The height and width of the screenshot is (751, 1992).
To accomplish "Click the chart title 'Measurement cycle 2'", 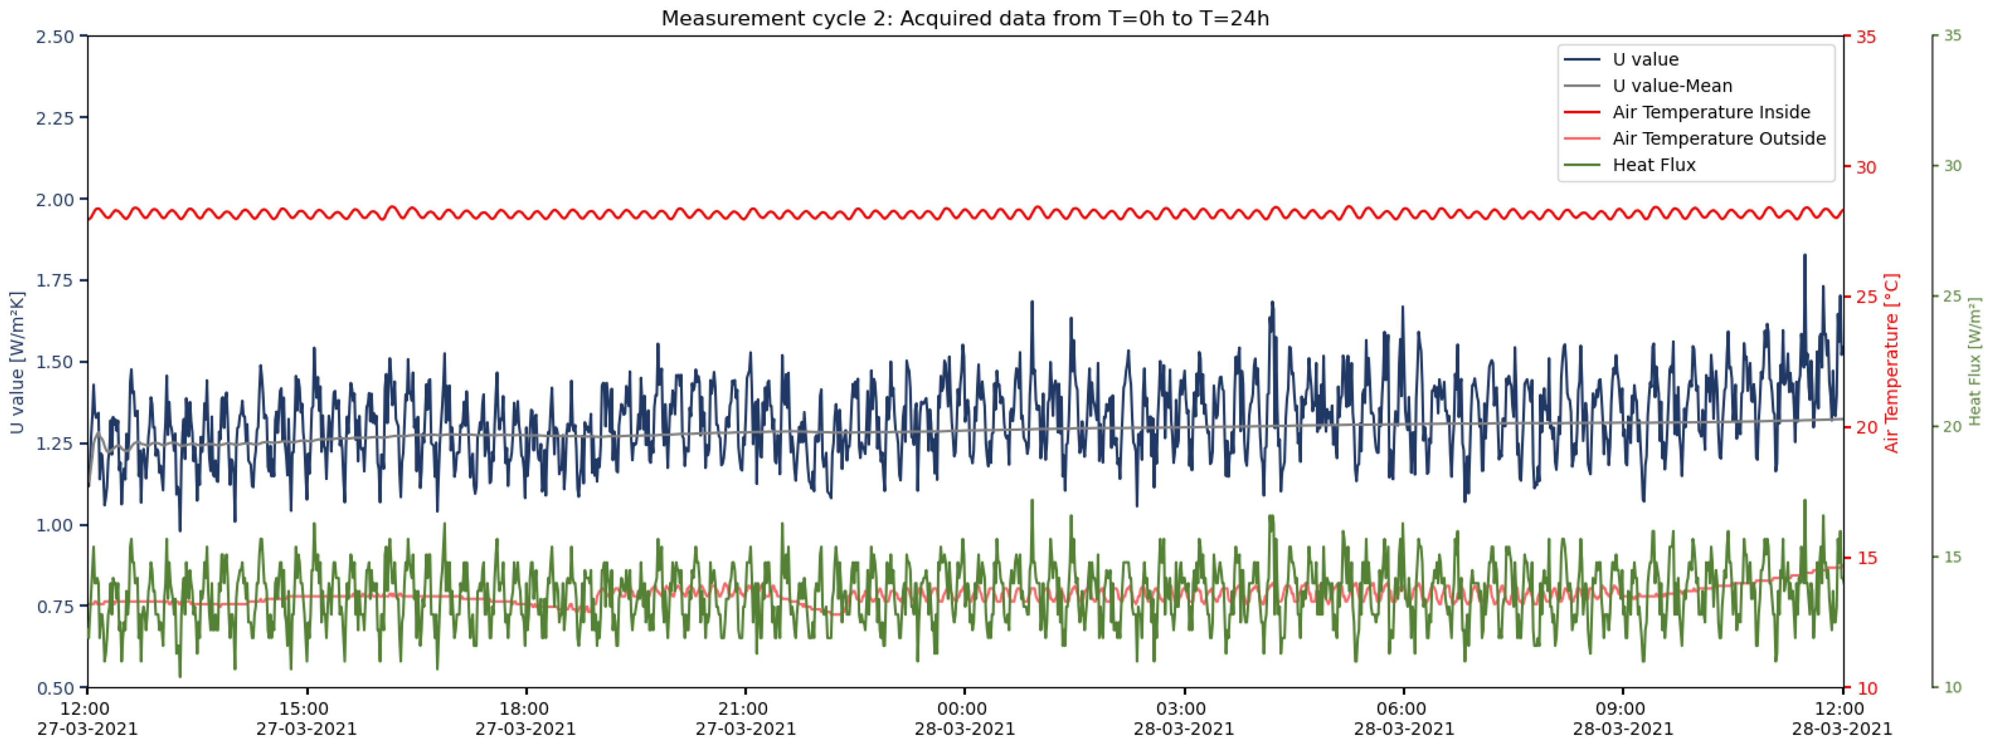I will pyautogui.click(x=964, y=18).
